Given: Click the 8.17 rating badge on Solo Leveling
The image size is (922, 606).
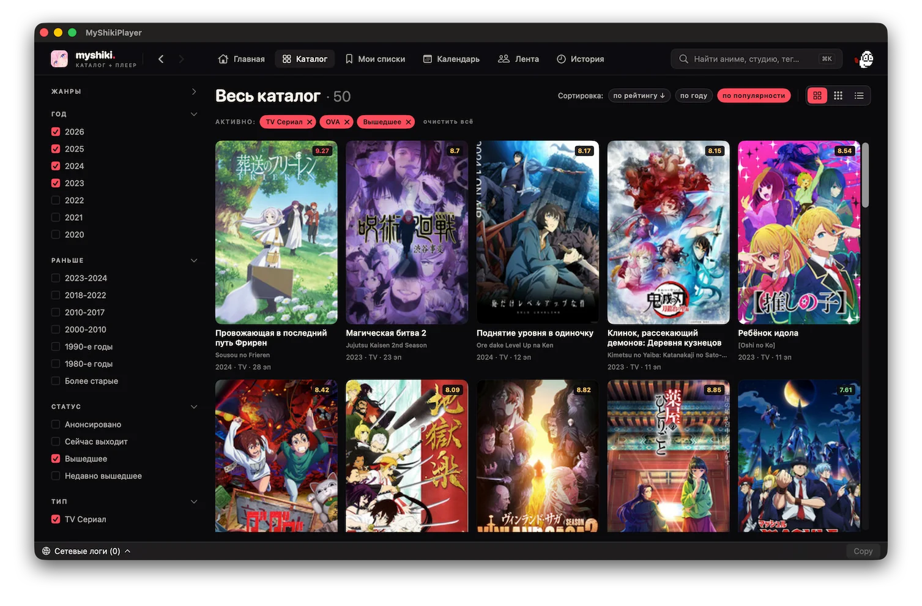Looking at the screenshot, I should coord(584,151).
